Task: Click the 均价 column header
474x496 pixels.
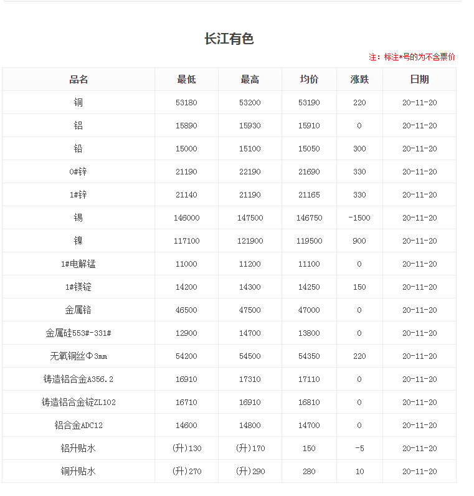Action: click(309, 79)
